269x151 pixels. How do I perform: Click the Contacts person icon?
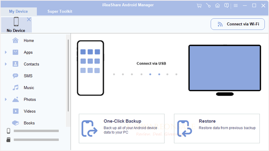point(15,64)
